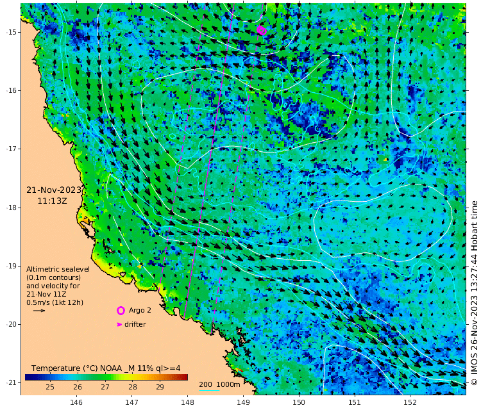481x410 pixels.
Task: Click the color bar value 28
Action: pyautogui.click(x=133, y=387)
